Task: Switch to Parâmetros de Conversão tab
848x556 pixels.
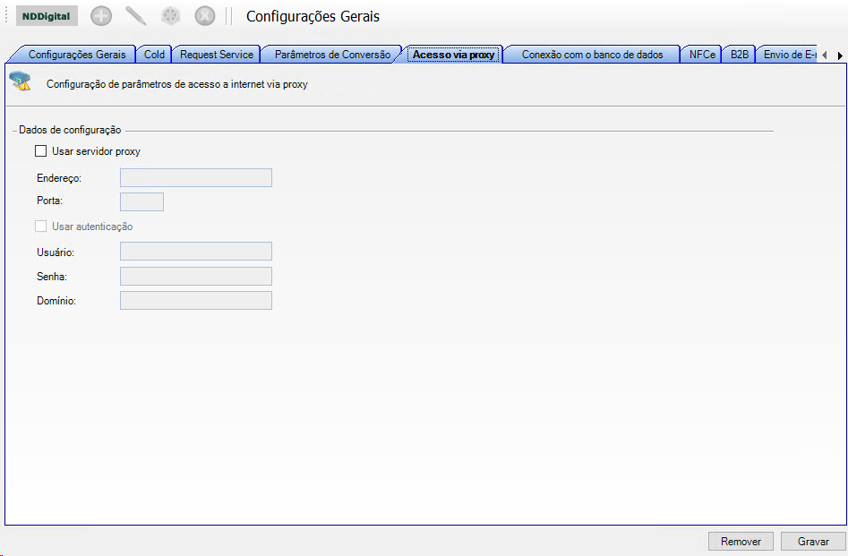Action: [x=332, y=55]
